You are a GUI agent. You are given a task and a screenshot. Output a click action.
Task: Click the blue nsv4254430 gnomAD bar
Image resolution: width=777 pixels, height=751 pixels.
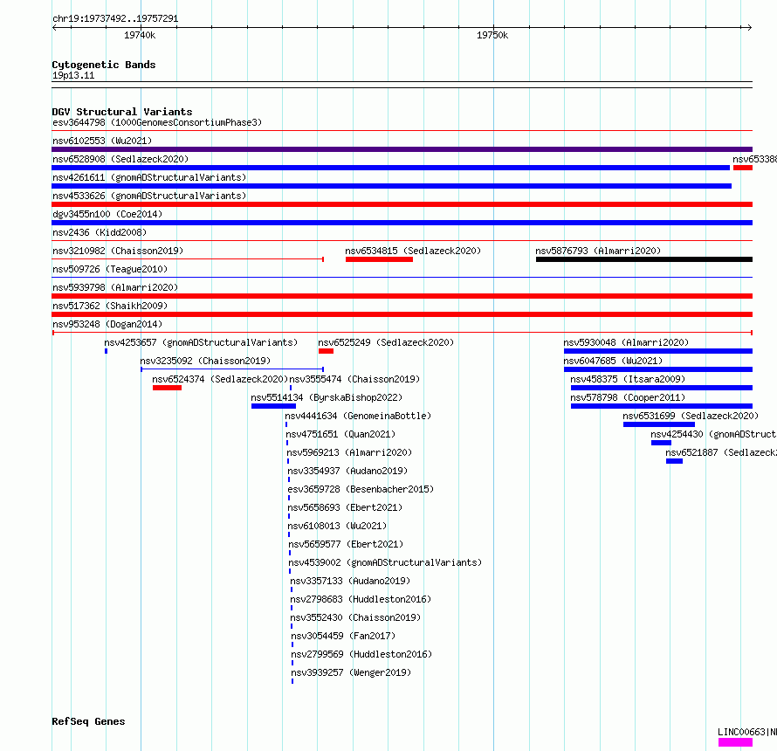(661, 443)
